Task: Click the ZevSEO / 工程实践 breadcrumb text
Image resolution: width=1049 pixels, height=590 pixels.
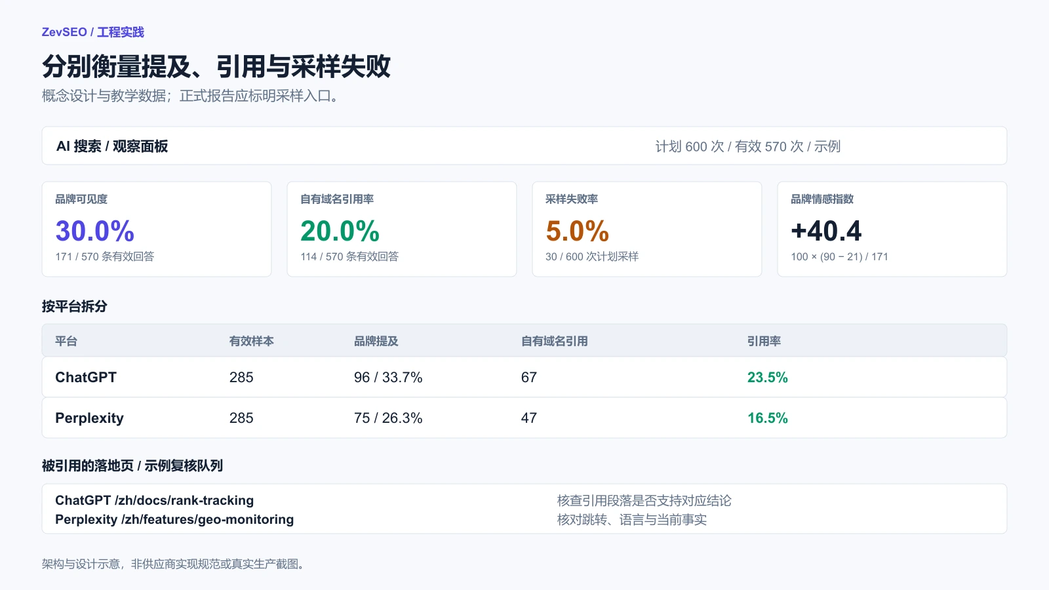Action: click(92, 32)
